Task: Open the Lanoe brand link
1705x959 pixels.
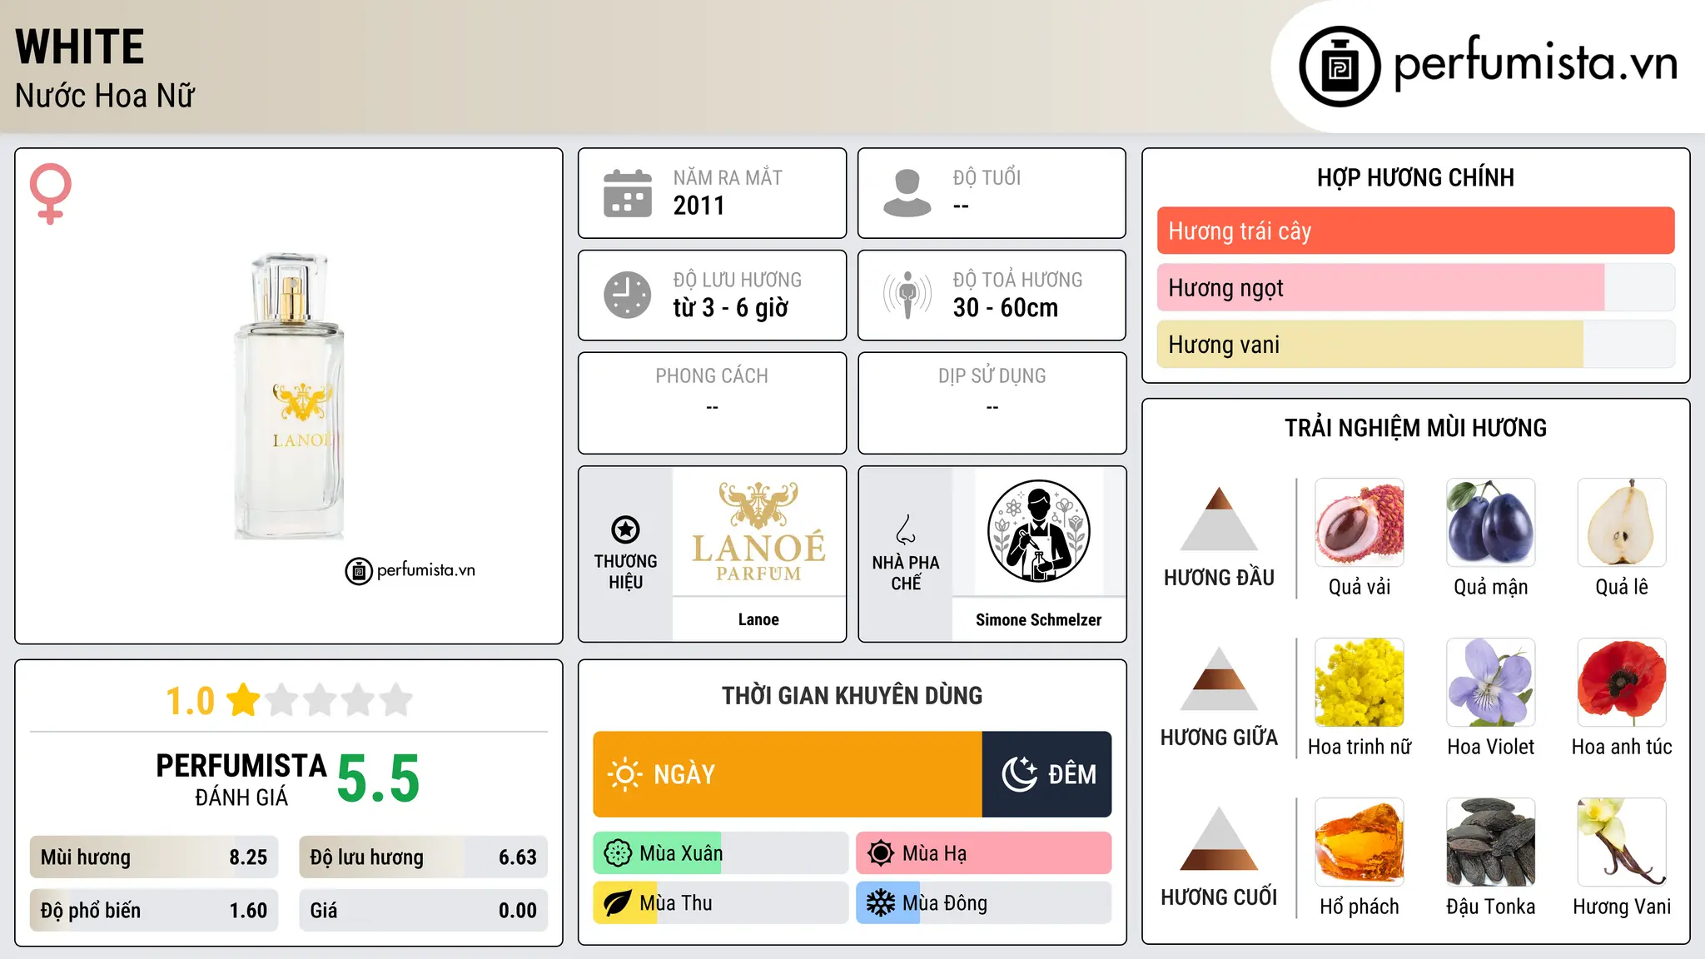Action: (x=758, y=619)
